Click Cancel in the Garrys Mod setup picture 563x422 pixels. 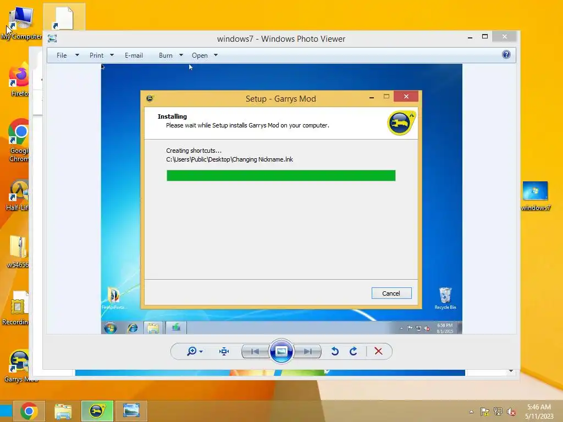coord(391,293)
